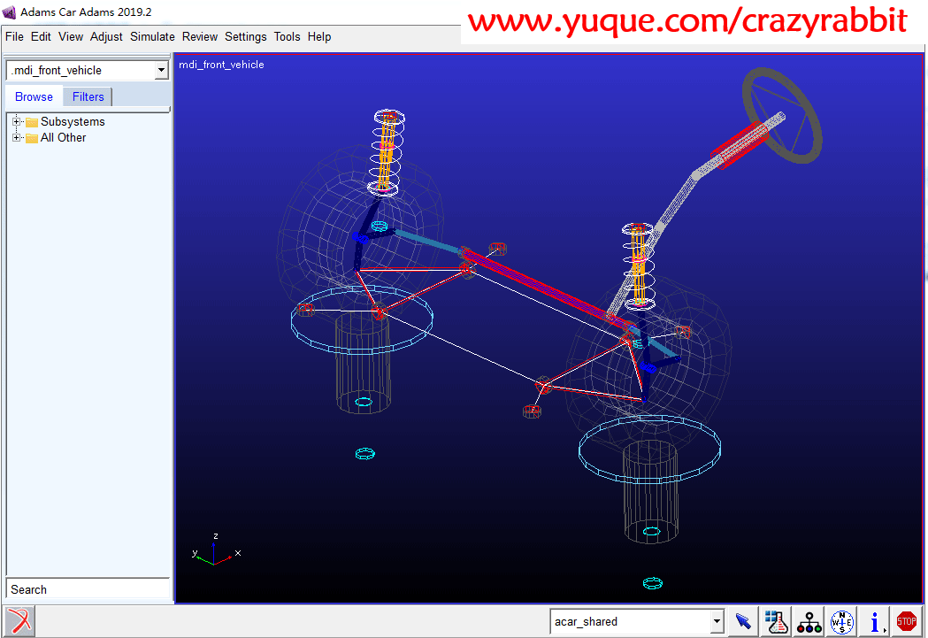Screen dimensions: 928x638
Task: Click the Select arrow tool icon
Action: pos(744,621)
